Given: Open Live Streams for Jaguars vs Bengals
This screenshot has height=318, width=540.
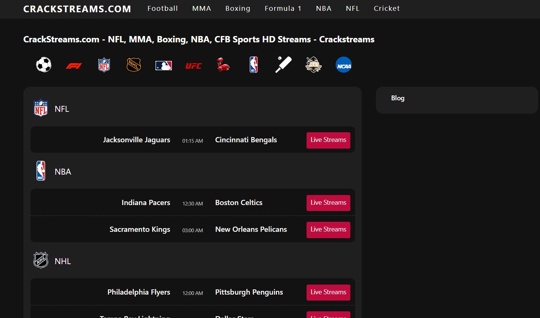Looking at the screenshot, I should coord(328,140).
